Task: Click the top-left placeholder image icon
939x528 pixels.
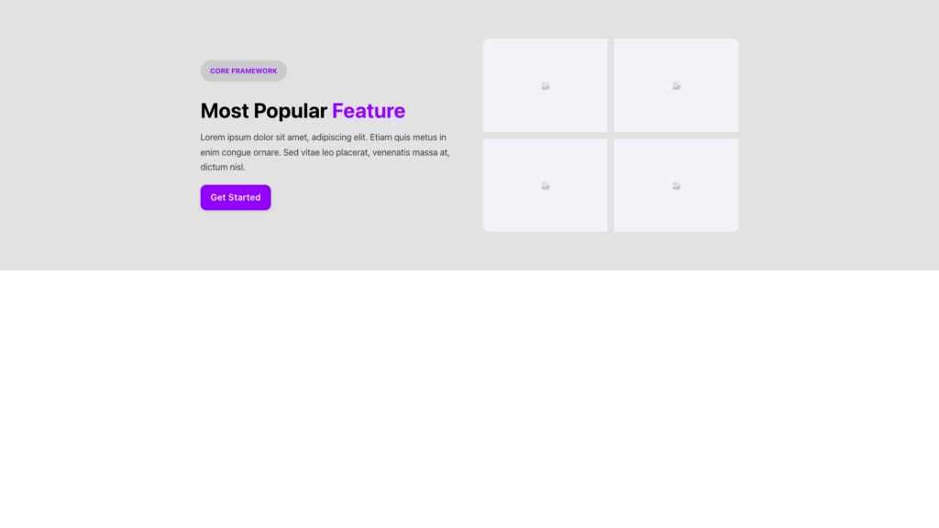Action: pyautogui.click(x=546, y=86)
